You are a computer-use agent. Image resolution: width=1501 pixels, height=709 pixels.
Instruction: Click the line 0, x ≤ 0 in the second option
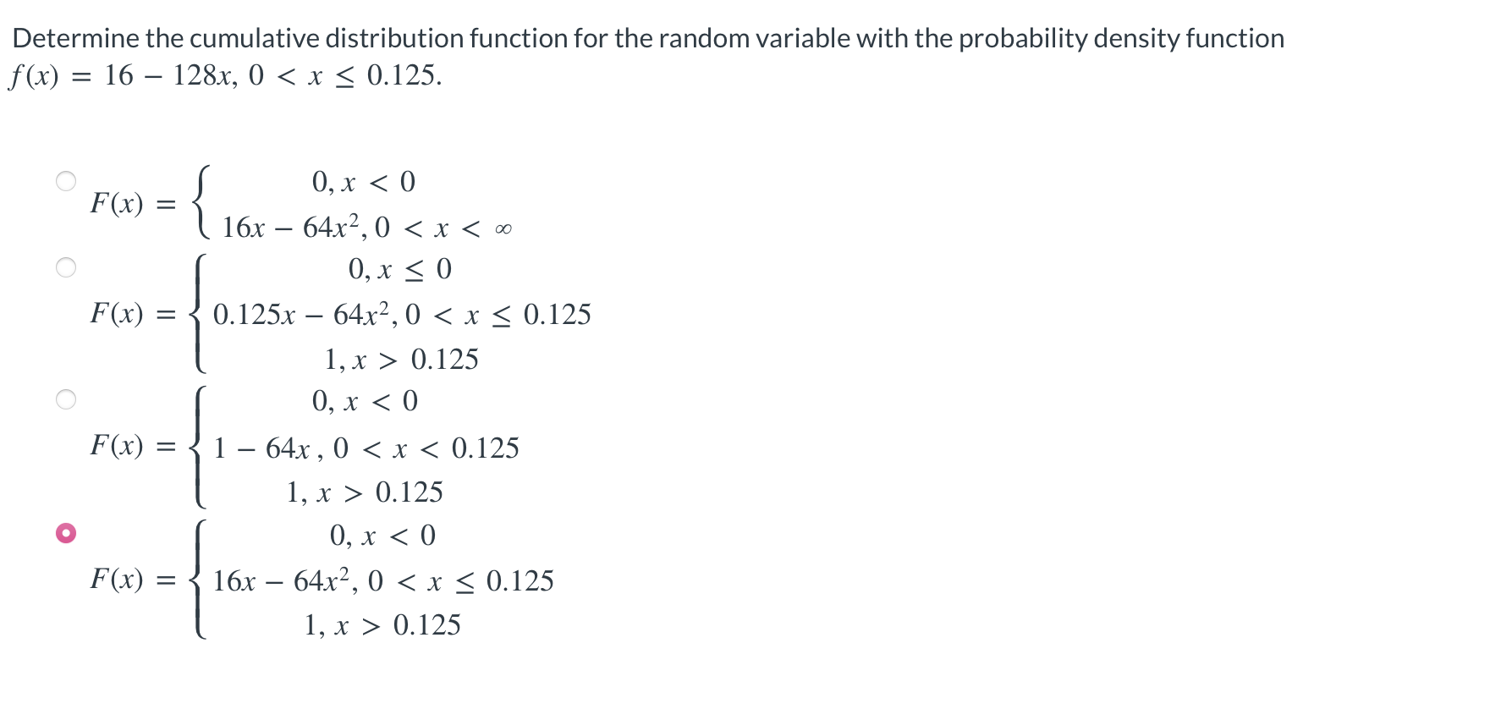click(398, 269)
